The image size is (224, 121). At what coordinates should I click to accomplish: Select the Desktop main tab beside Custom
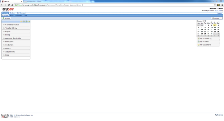click(5, 13)
